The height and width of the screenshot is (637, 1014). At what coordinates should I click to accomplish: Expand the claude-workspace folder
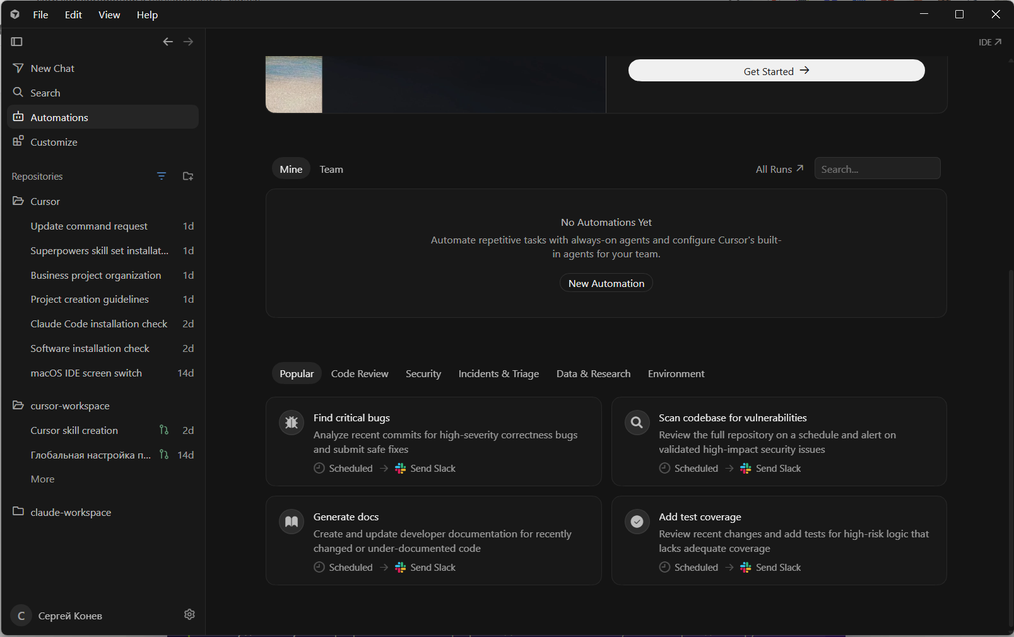[x=103, y=512]
